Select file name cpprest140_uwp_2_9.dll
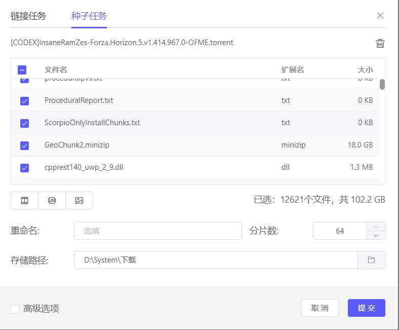Image resolution: width=399 pixels, height=330 pixels. click(84, 167)
